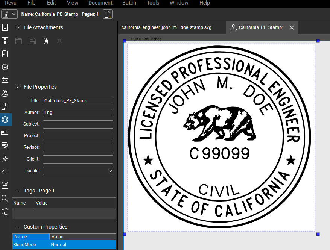Open the Locale dropdown

(x=110, y=171)
